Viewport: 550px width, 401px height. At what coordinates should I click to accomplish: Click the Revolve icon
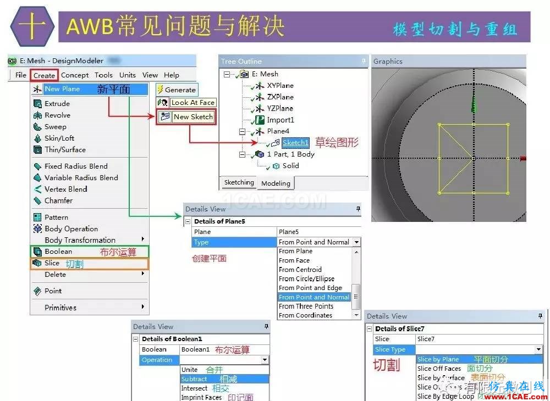pos(37,115)
